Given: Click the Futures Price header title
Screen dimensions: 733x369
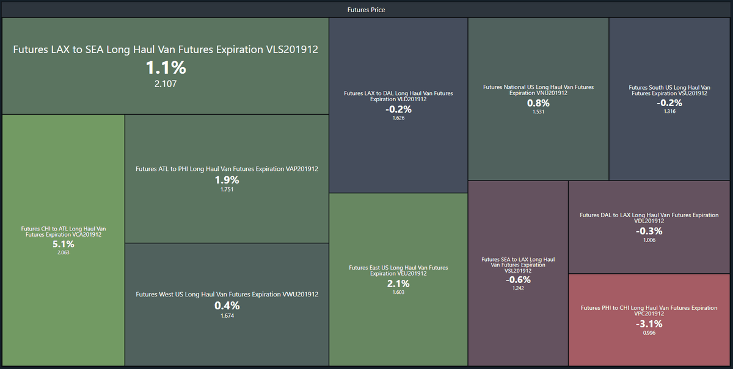Looking at the screenshot, I should point(366,10).
